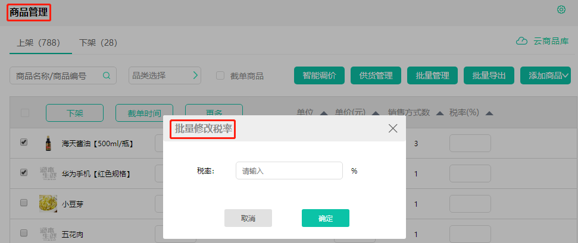Viewport: 578px width, 243px height.
Task: Uncheck 华为手机 row checkbox
Action: pos(24,172)
